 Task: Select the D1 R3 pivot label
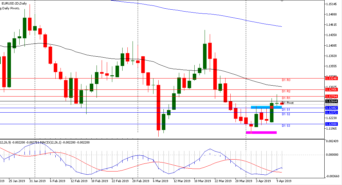pyautogui.click(x=286, y=80)
